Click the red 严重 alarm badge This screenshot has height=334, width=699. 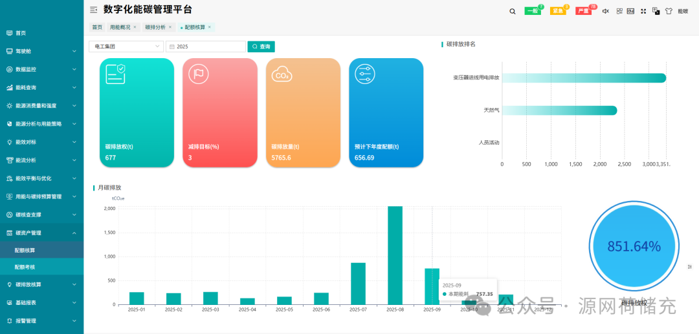583,11
